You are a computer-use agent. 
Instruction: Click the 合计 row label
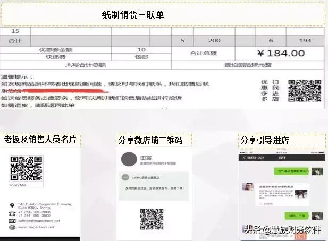click(x=15, y=41)
